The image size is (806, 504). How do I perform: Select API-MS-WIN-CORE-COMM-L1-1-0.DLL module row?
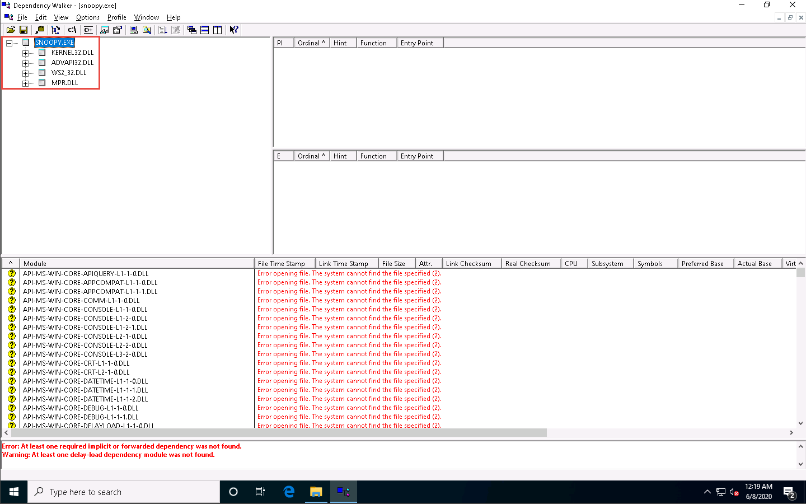[x=81, y=301]
